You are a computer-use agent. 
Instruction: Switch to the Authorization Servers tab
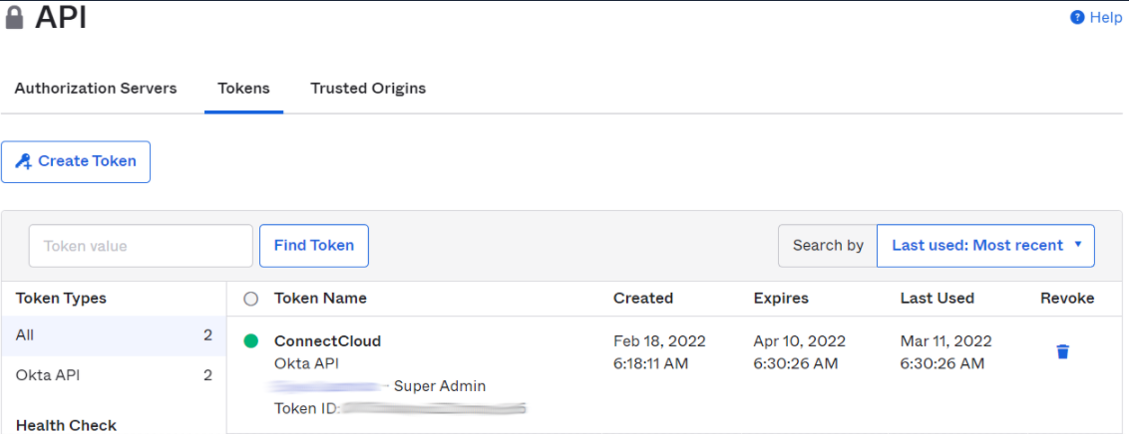click(96, 89)
